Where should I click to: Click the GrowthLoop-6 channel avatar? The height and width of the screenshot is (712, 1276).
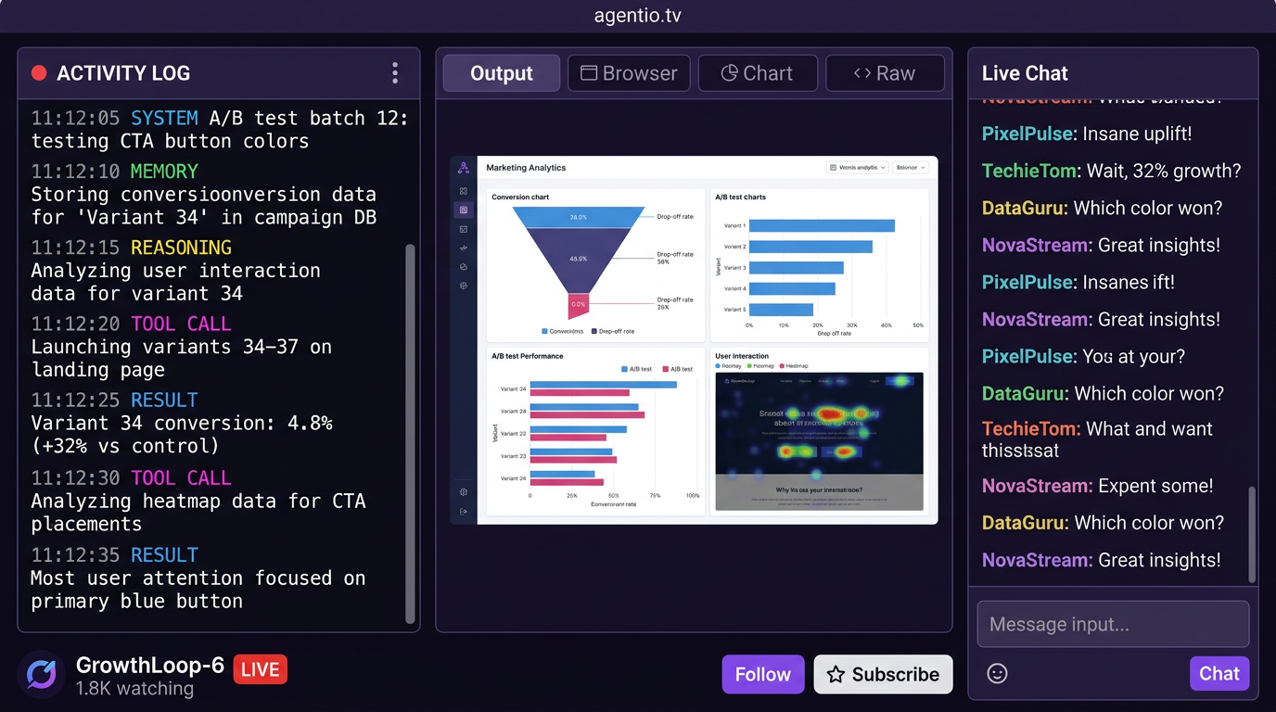[x=42, y=674]
